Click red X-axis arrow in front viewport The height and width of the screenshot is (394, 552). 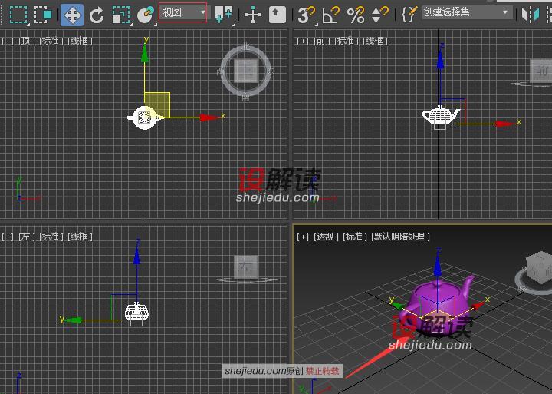coord(504,124)
